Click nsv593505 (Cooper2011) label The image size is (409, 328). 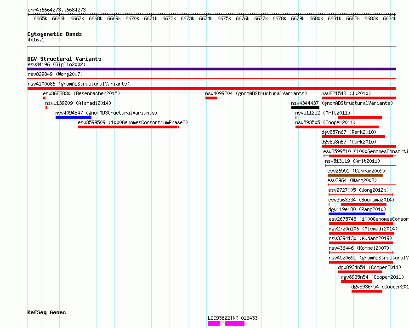325,122
